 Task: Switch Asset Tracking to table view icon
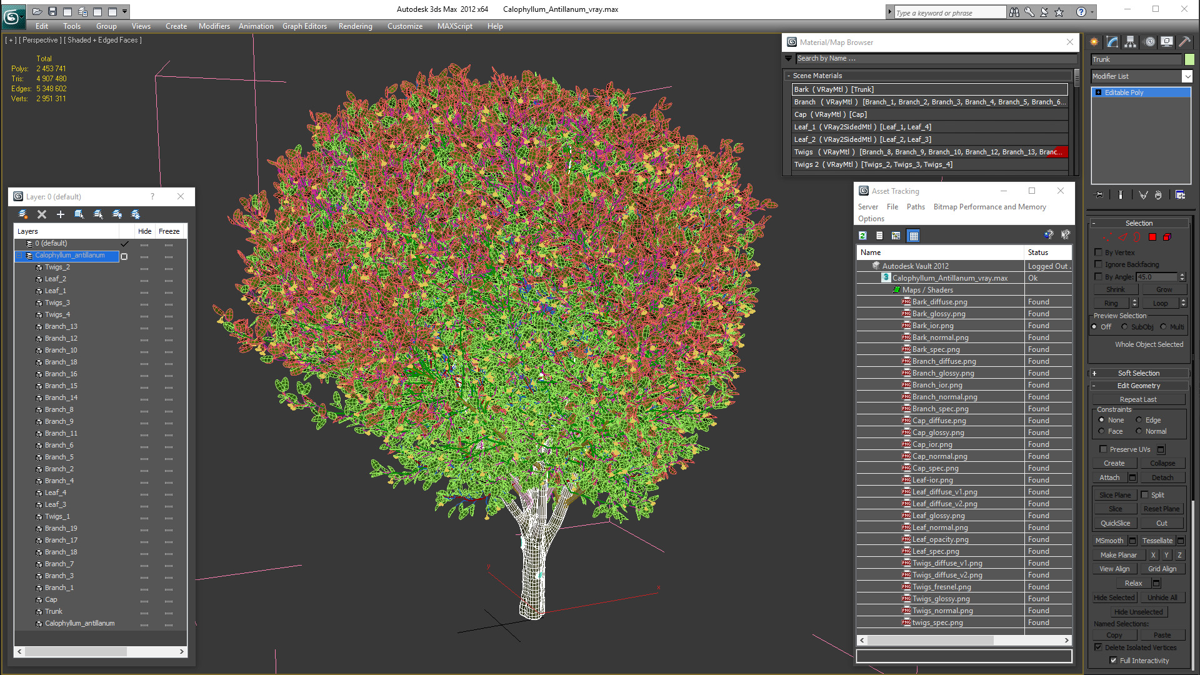pyautogui.click(x=914, y=236)
